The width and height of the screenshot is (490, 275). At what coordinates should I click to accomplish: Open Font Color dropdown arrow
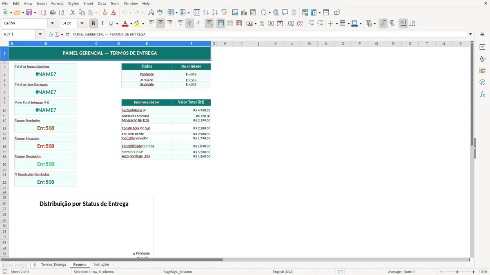click(x=131, y=24)
